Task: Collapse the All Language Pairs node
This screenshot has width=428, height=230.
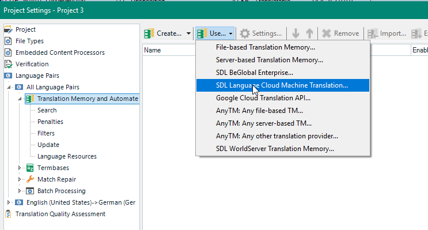Action: coord(9,87)
